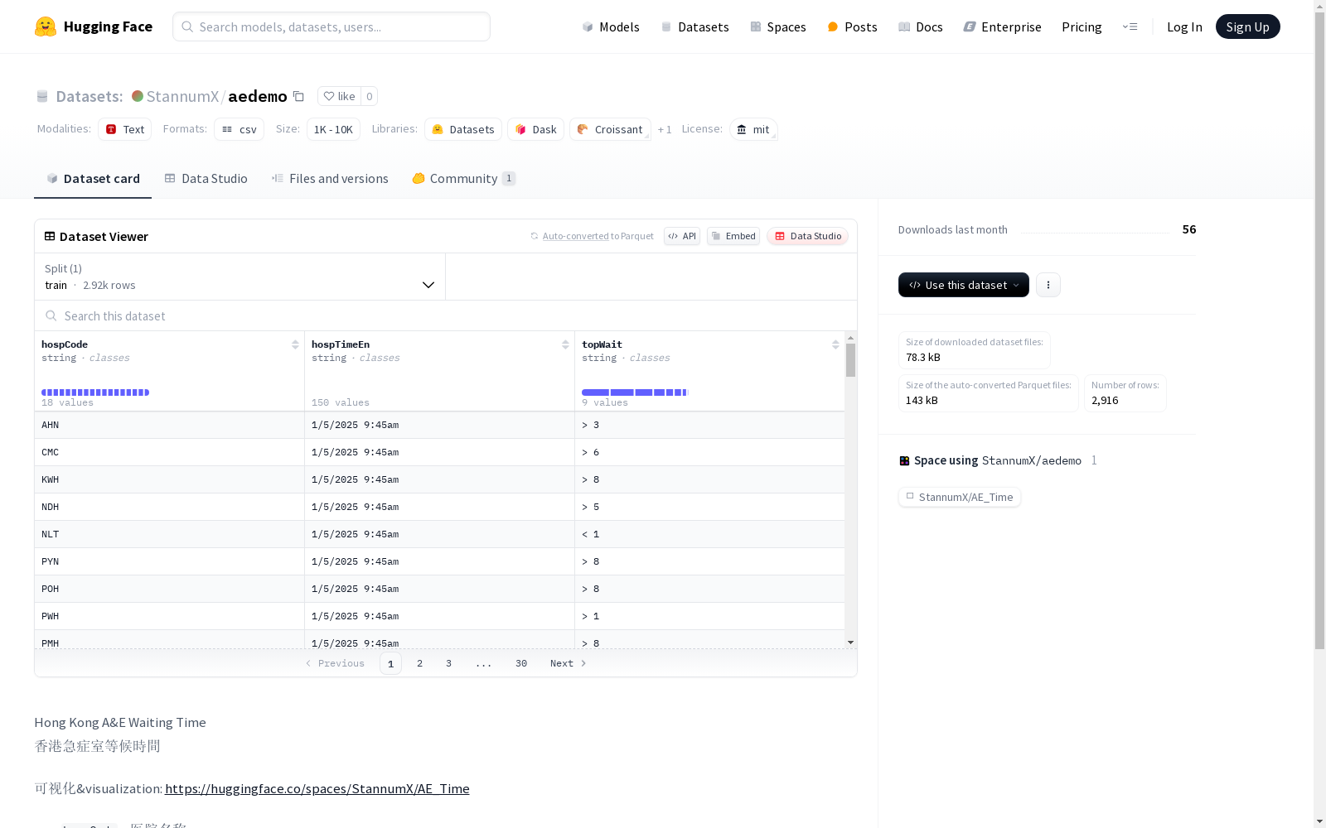Click the StannumX avatar icon

coord(138,96)
